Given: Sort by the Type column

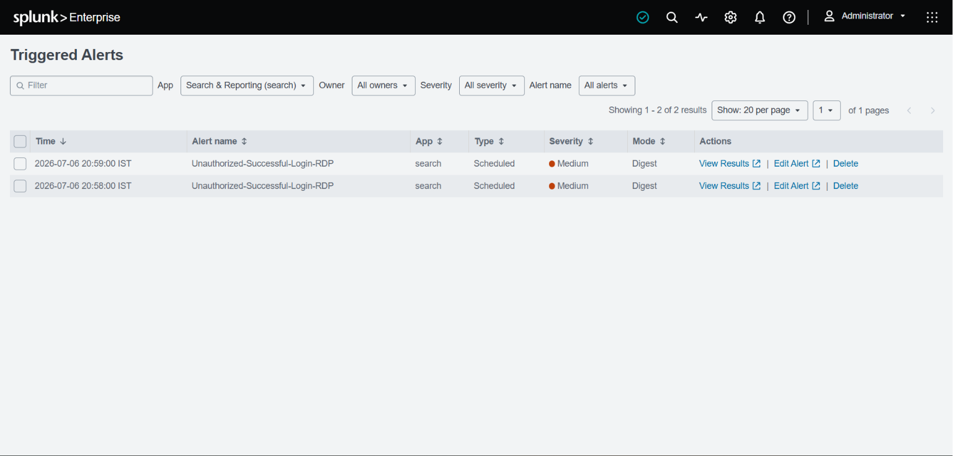Looking at the screenshot, I should (x=490, y=141).
